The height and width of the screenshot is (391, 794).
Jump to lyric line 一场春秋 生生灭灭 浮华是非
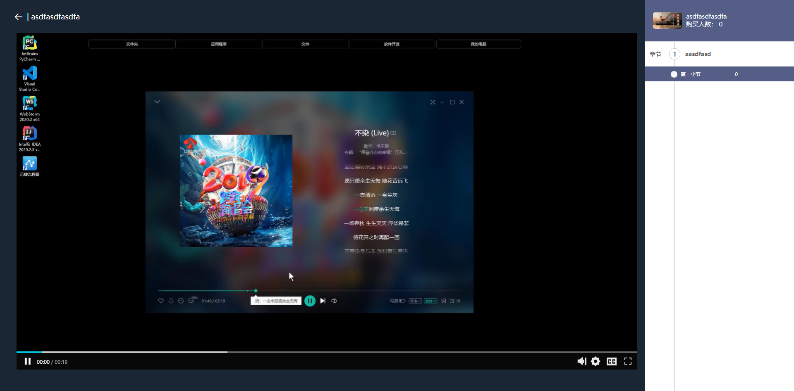coord(376,223)
